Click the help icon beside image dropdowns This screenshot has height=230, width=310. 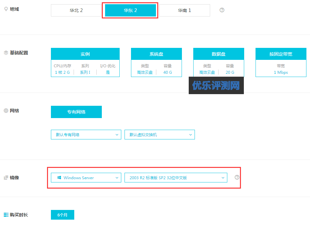(x=237, y=177)
